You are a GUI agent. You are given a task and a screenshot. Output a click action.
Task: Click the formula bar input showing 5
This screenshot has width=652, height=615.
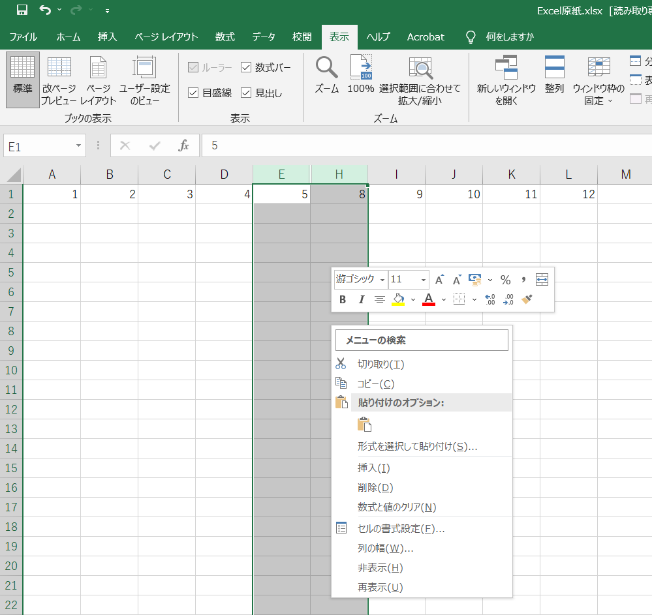tap(427, 145)
